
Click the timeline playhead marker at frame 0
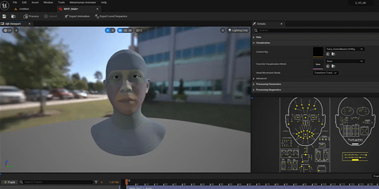coord(126,182)
